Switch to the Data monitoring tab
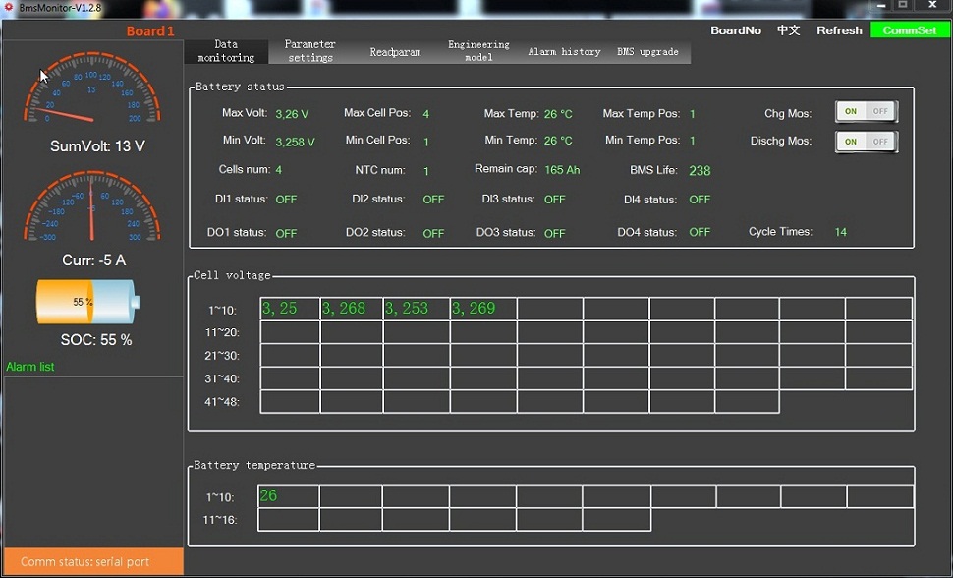 click(x=226, y=51)
